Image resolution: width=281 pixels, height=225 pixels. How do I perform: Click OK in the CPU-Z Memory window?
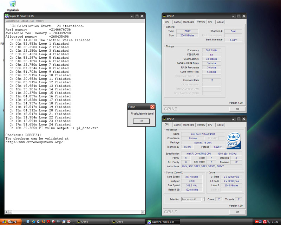[237, 109]
